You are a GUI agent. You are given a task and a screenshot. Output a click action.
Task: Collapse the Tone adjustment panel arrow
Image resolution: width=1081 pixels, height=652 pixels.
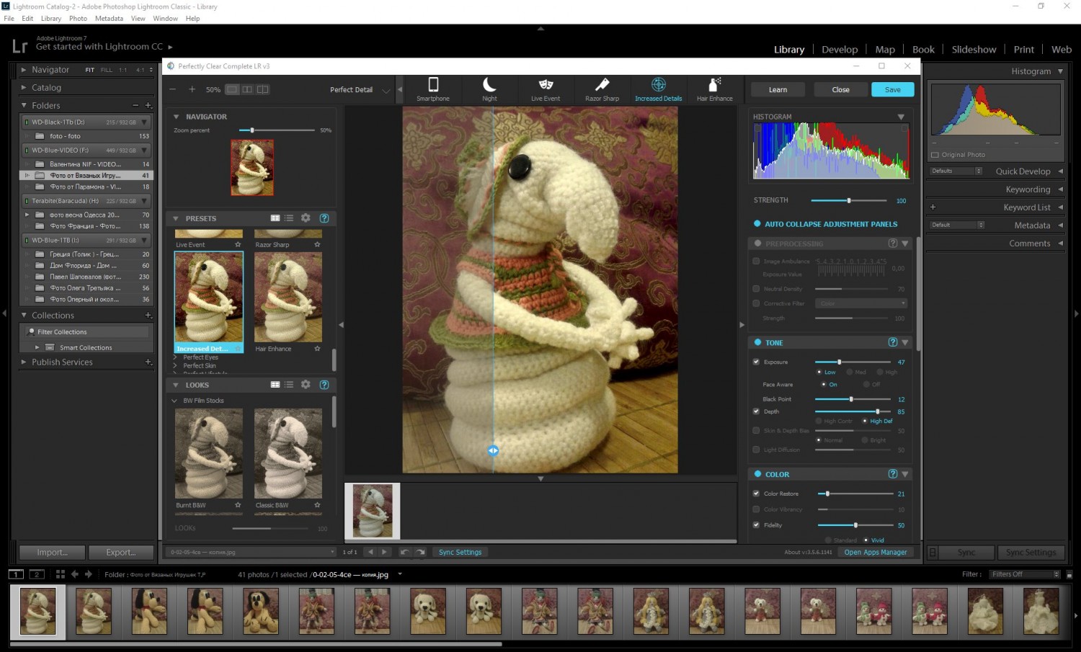coord(905,342)
